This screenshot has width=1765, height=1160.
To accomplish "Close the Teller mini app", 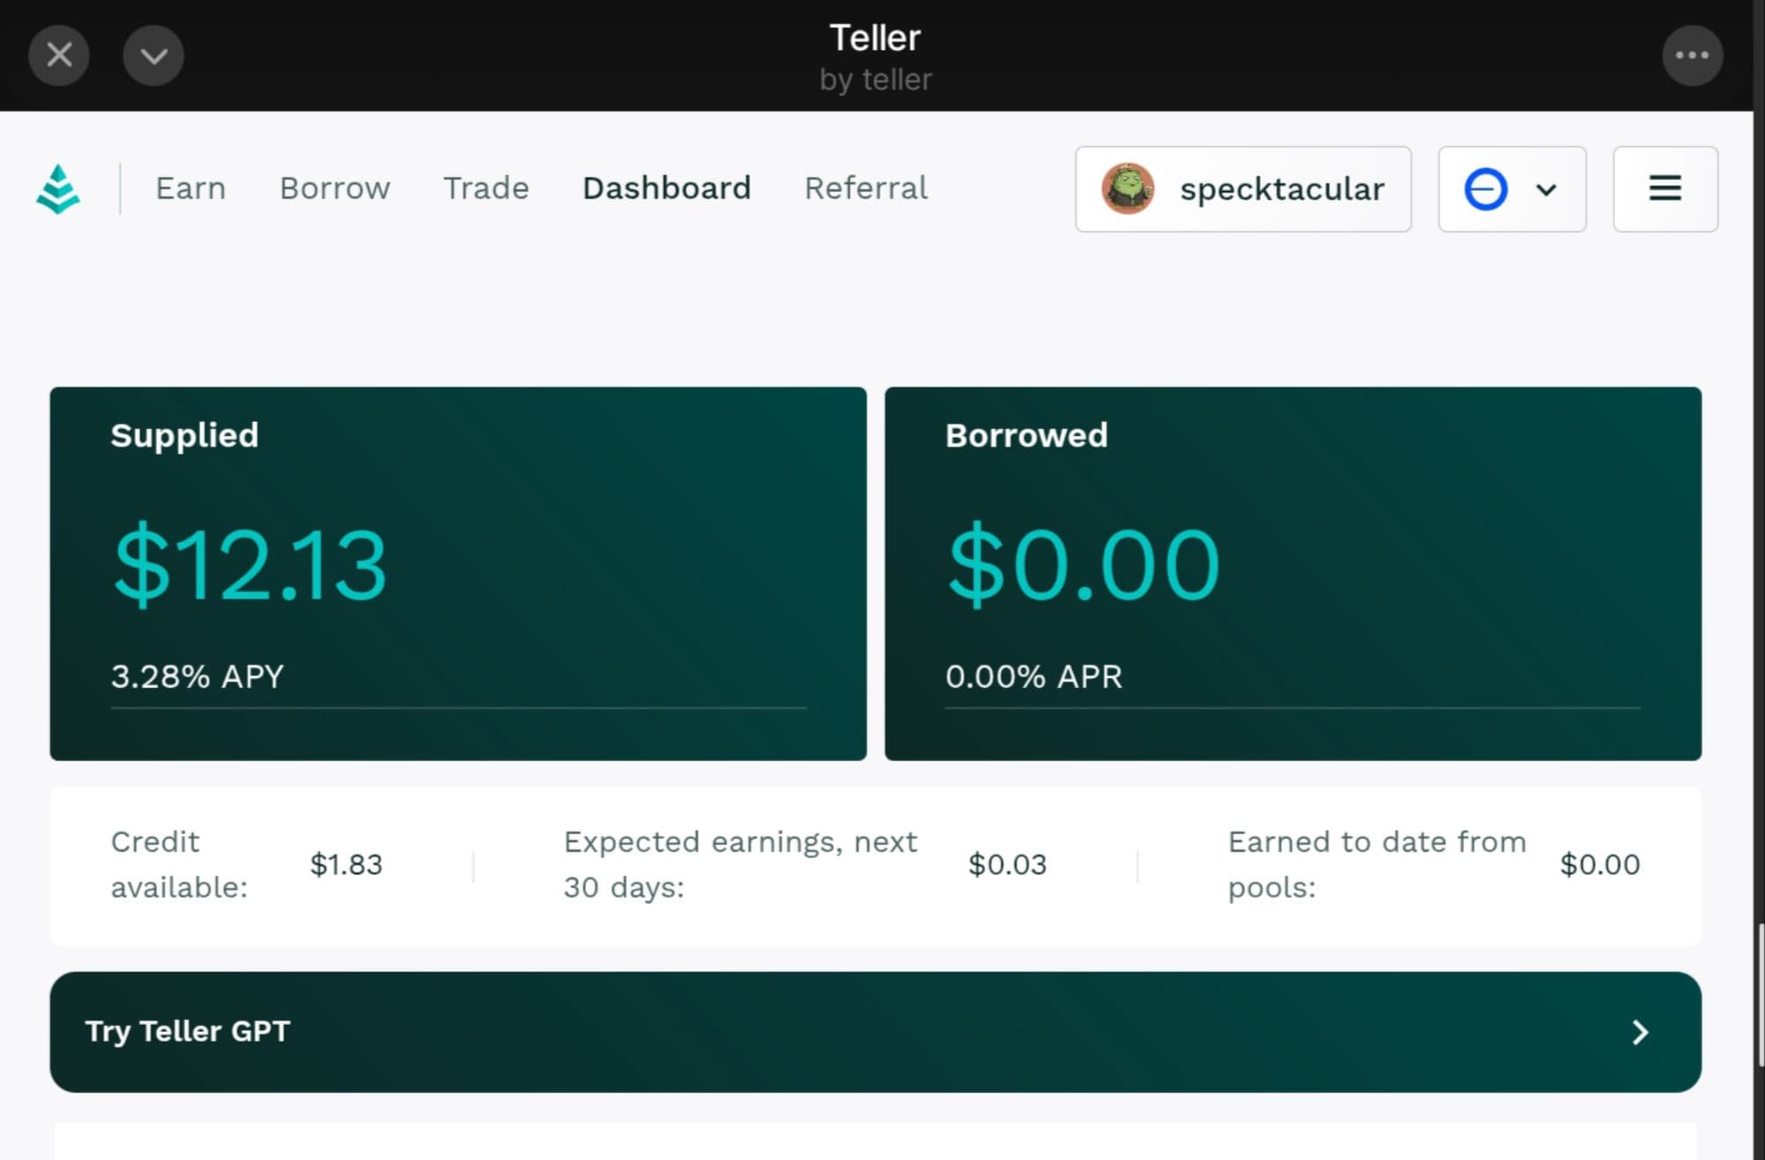I will [x=59, y=56].
